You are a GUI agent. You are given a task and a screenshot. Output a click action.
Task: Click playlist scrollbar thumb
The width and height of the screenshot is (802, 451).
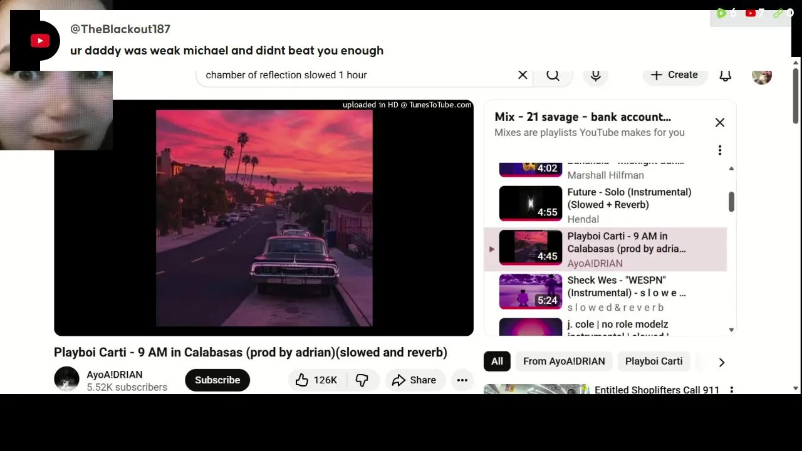click(731, 202)
